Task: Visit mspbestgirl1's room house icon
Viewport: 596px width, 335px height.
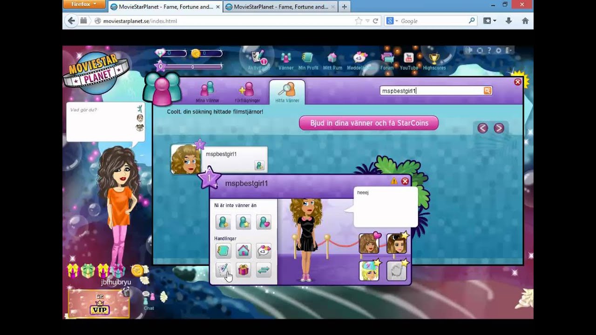Action: [244, 251]
